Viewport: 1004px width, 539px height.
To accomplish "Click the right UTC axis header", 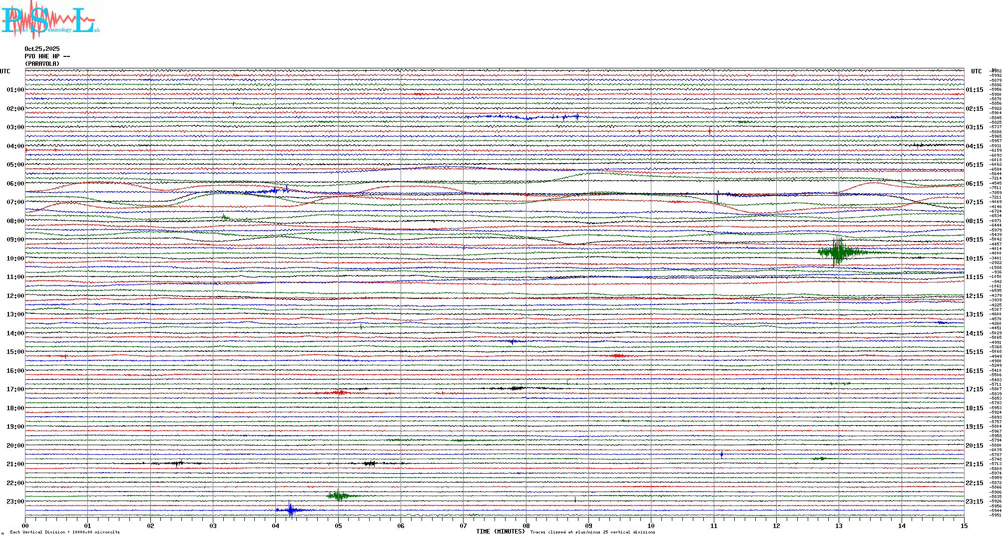I will point(976,71).
